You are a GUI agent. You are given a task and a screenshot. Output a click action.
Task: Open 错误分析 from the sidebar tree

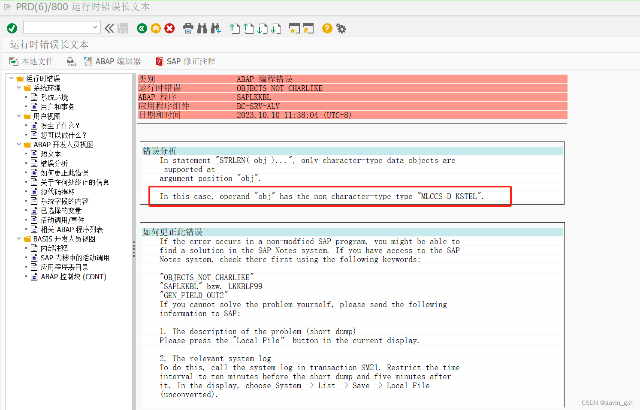54,163
